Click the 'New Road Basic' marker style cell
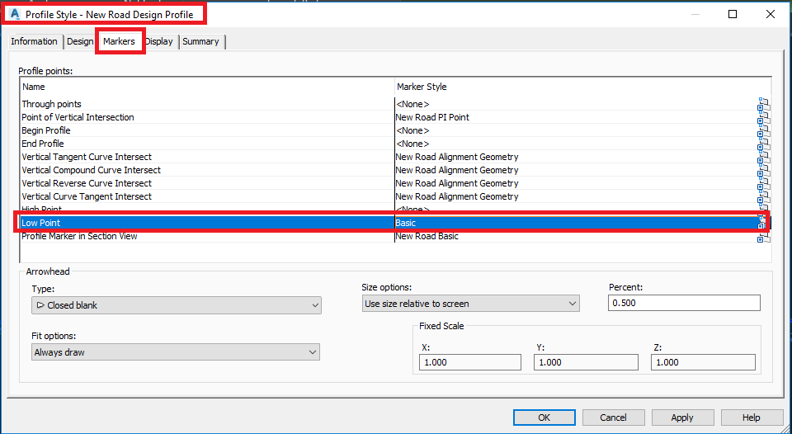This screenshot has height=434, width=792. click(x=576, y=236)
